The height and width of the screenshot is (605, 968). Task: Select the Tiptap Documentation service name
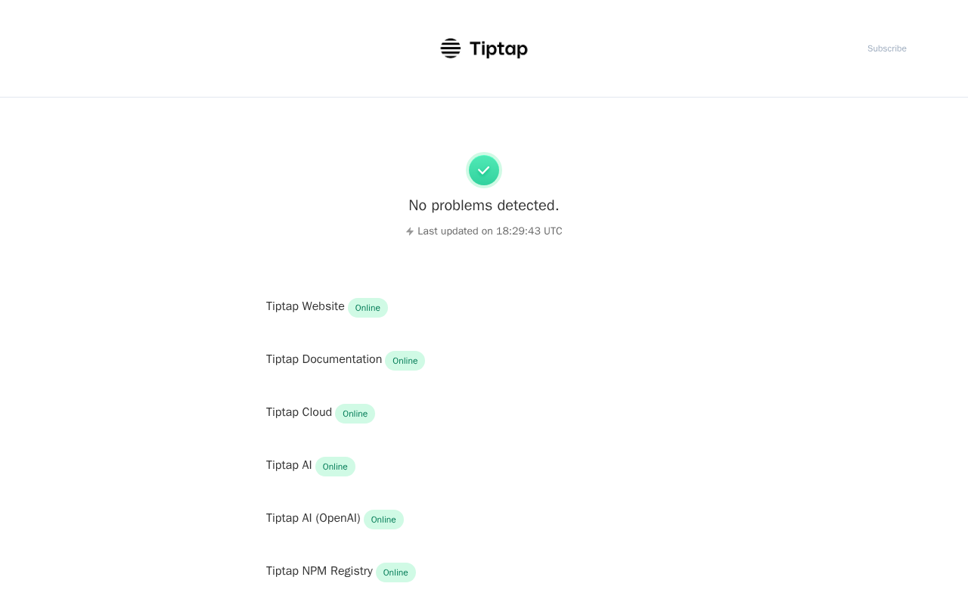click(324, 359)
